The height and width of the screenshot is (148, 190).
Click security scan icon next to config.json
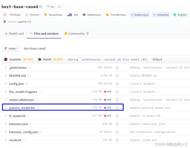point(27,84)
